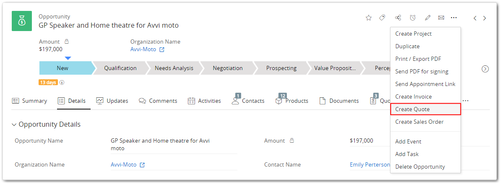
Task: Click the tag icon in the header
Action: [x=382, y=18]
